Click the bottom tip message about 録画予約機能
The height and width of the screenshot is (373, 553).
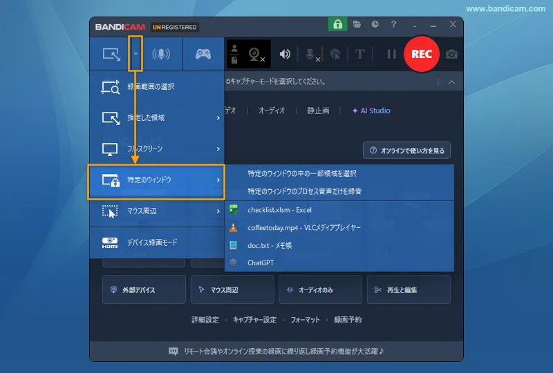click(x=276, y=351)
